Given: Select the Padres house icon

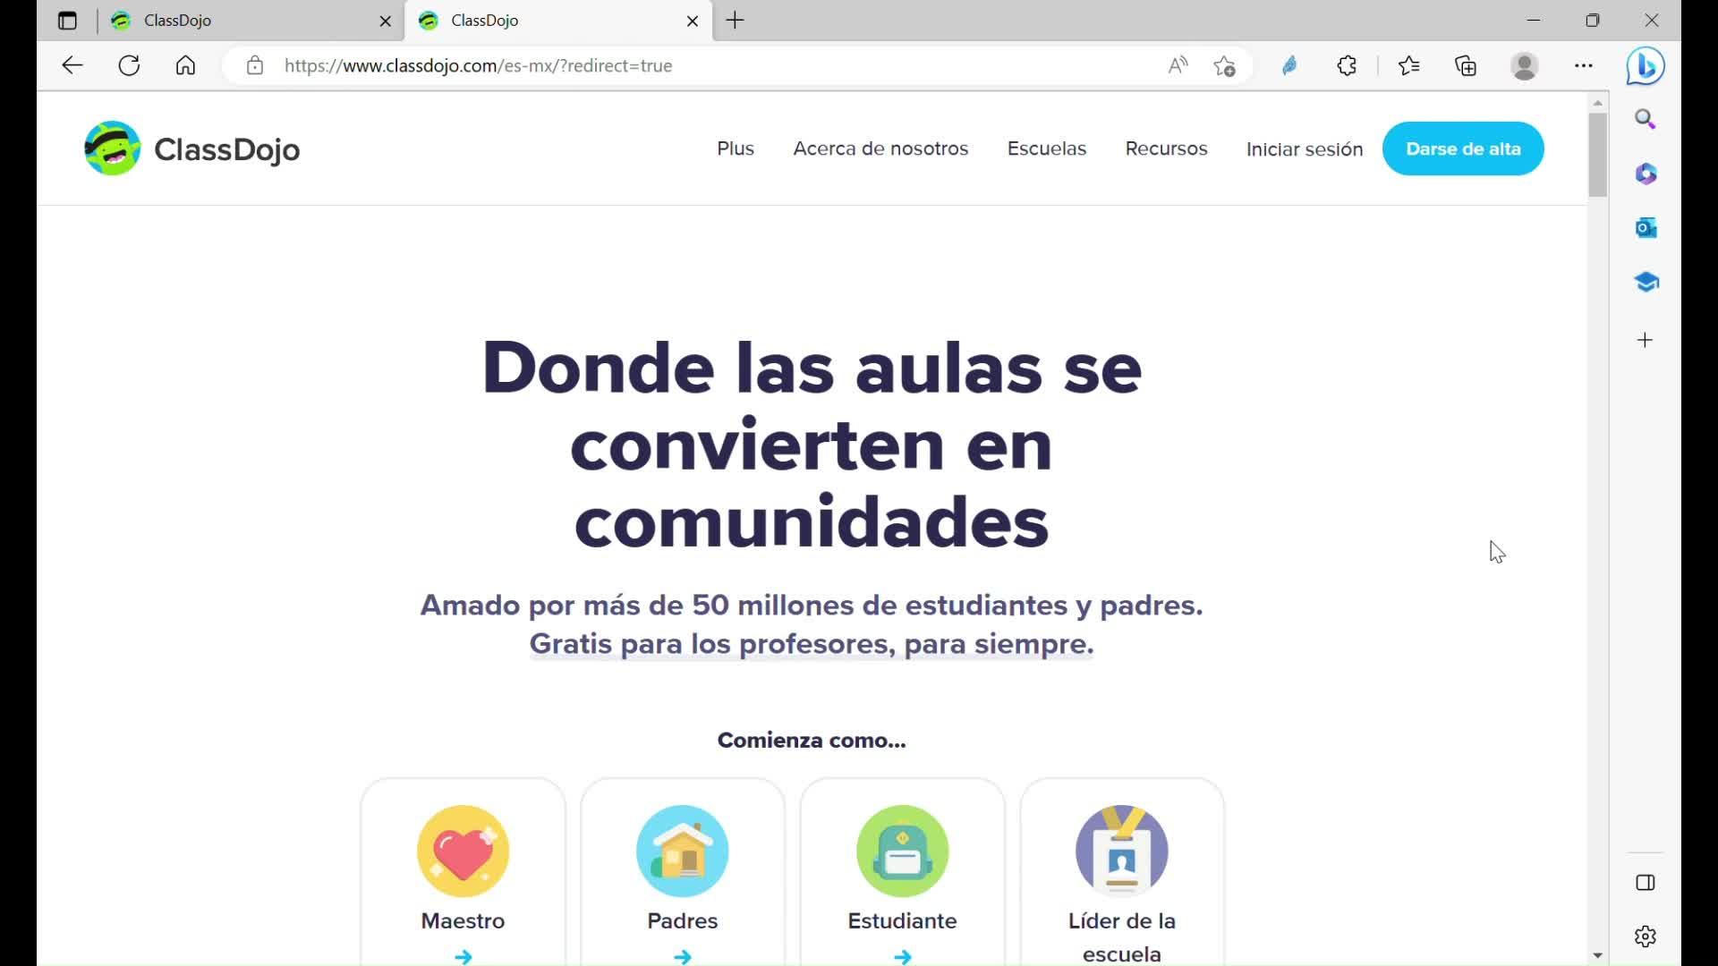Looking at the screenshot, I should click(x=683, y=851).
